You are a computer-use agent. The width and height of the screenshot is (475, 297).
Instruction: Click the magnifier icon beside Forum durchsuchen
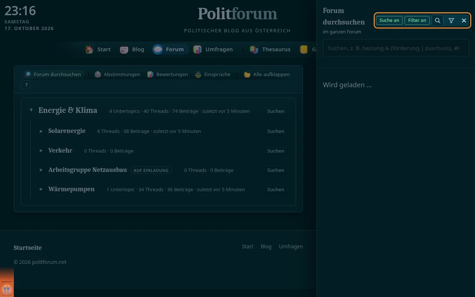pyautogui.click(x=28, y=75)
